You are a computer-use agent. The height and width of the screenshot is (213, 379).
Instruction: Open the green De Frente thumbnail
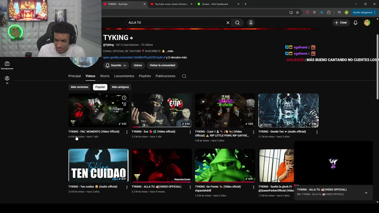tap(225, 165)
